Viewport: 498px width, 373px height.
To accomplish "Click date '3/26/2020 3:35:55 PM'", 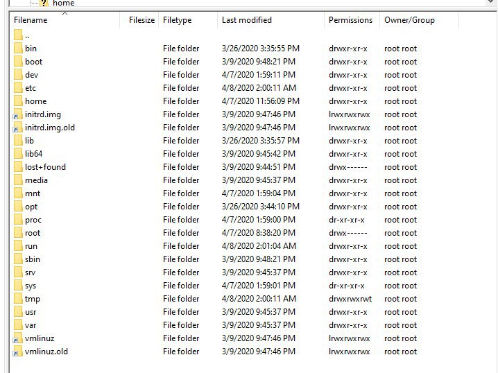I will coord(260,49).
